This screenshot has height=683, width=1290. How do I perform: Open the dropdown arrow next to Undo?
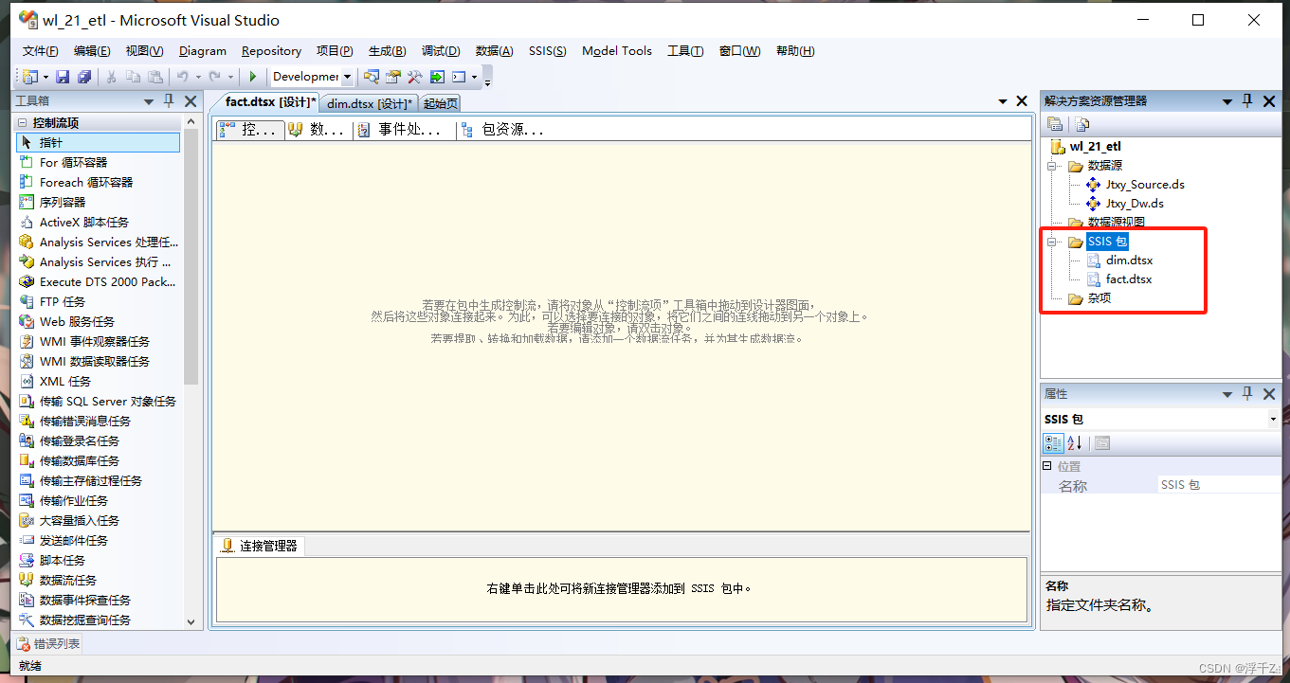[x=198, y=77]
